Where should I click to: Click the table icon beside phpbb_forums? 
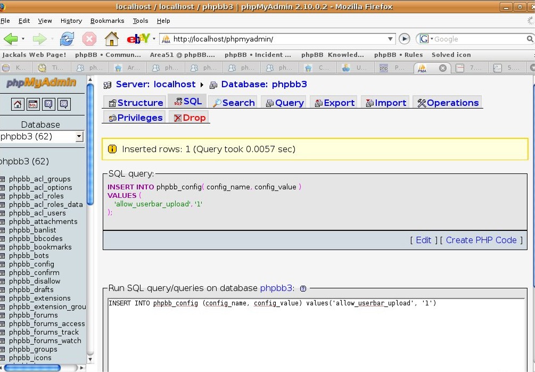coord(2,316)
